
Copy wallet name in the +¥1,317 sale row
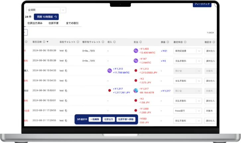66,91
